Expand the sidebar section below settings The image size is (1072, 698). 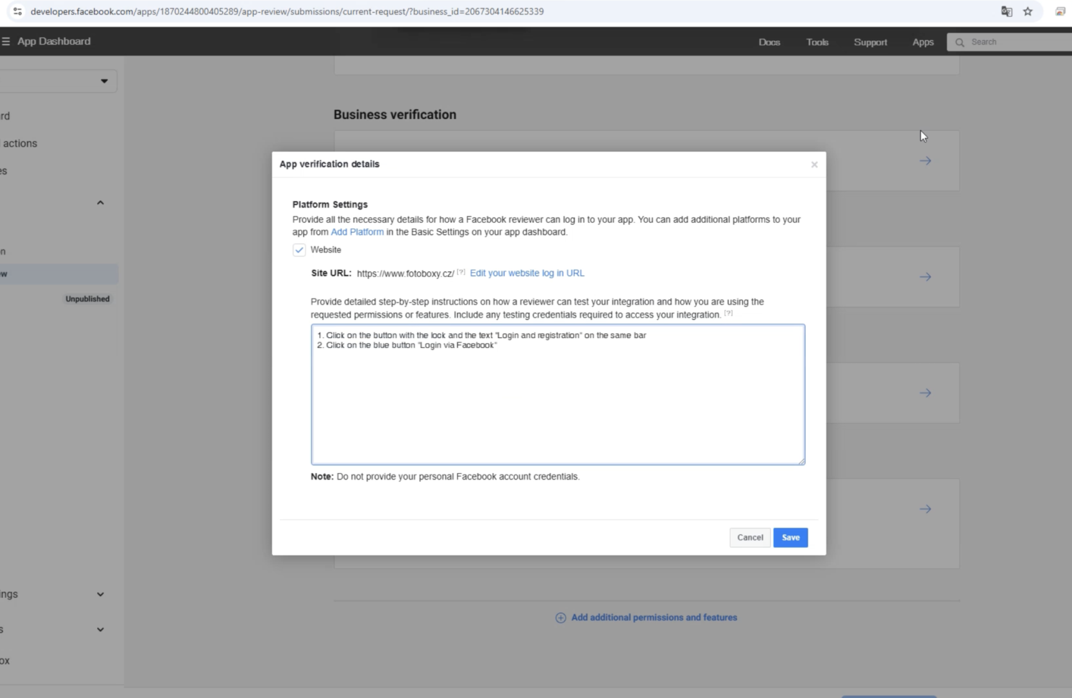100,629
